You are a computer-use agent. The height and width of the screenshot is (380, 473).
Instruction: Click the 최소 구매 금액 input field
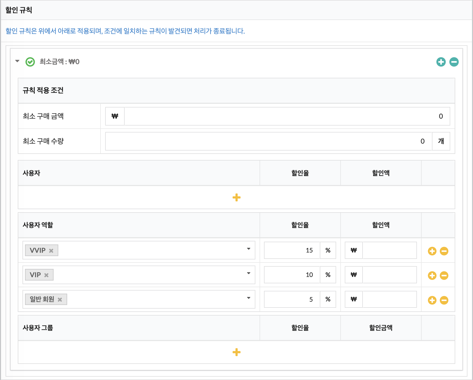coord(286,116)
